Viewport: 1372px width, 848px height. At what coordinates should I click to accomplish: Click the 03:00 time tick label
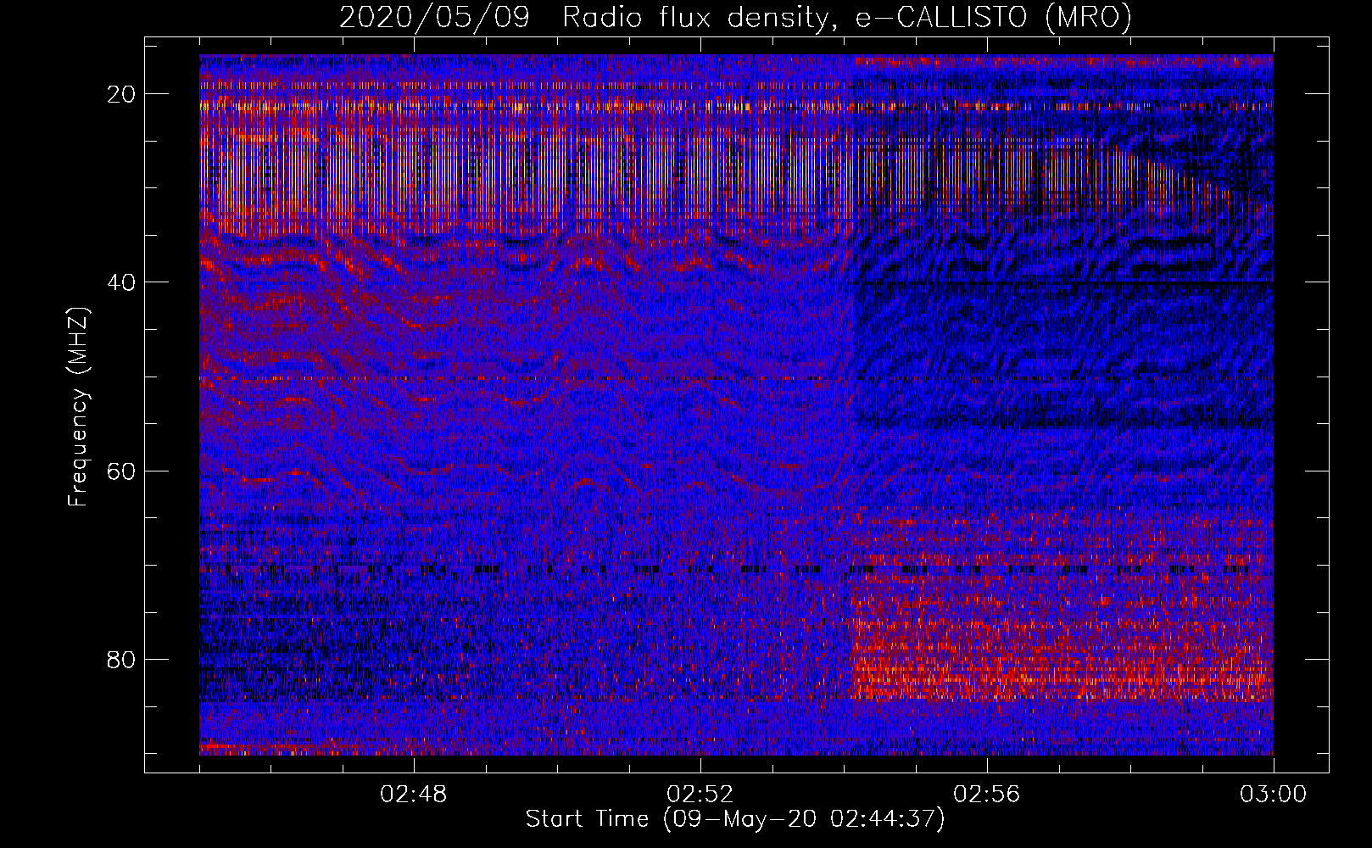coord(1273,795)
